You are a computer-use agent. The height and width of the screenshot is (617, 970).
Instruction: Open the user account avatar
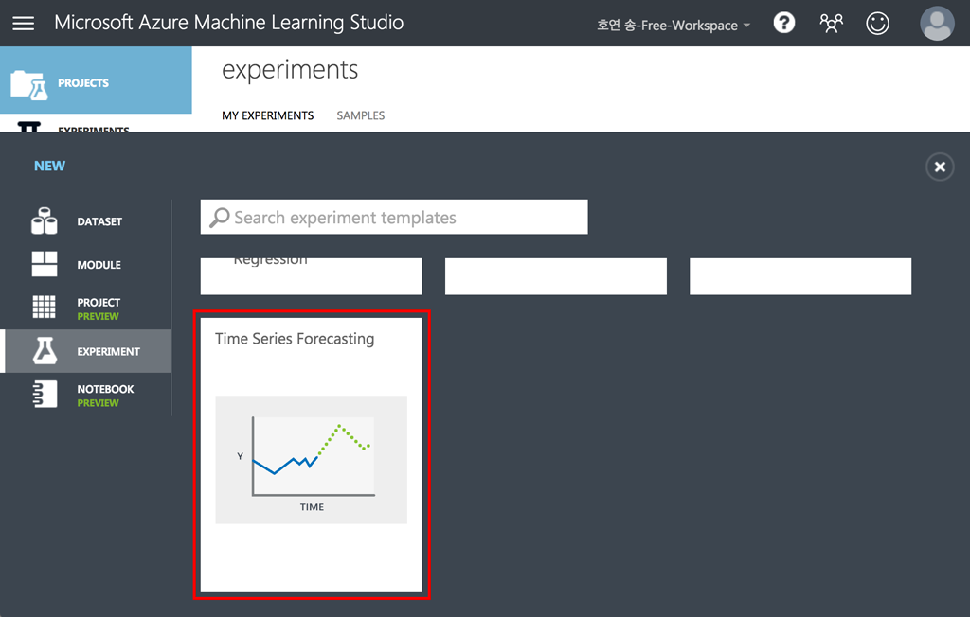pyautogui.click(x=937, y=23)
